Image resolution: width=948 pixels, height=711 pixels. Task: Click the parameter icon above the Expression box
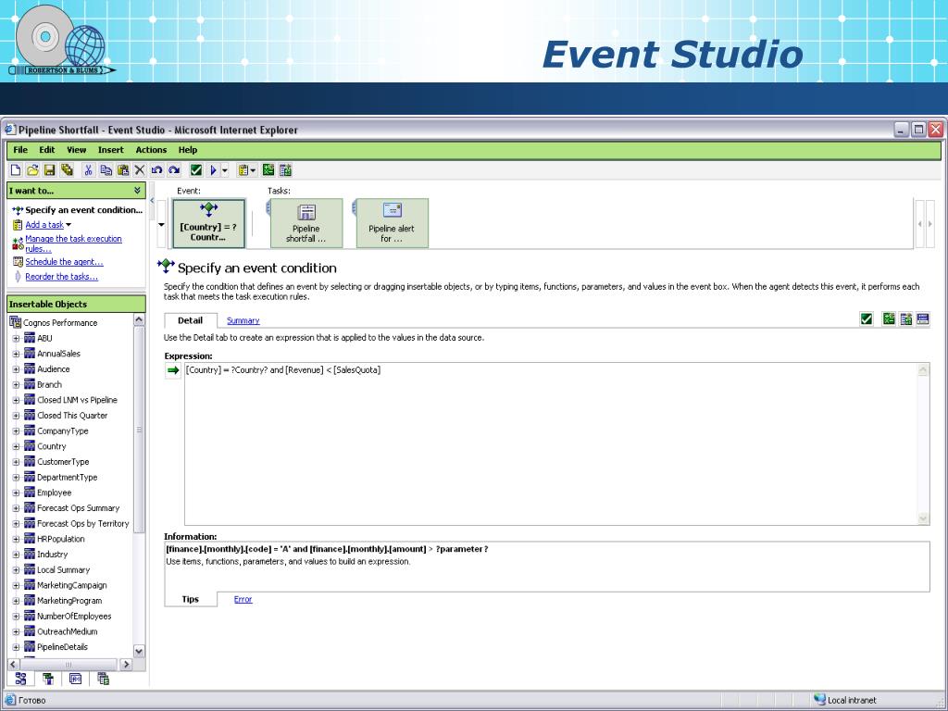point(905,318)
